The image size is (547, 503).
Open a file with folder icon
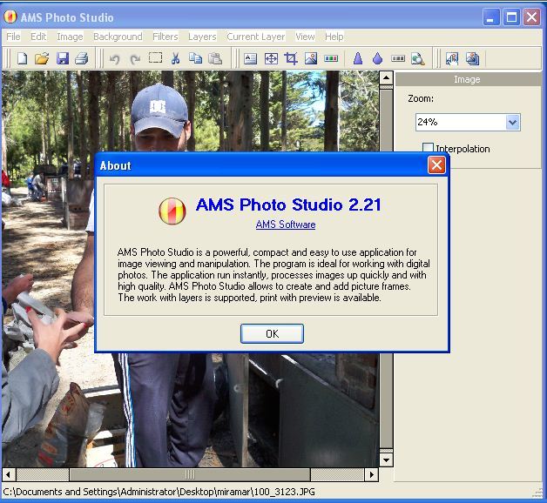point(42,58)
